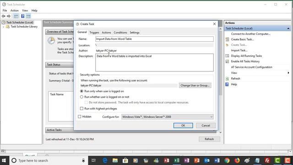Click Import Task in Actions pane
Image resolution: width=293 pixels, height=165 pixels.
(239, 50)
